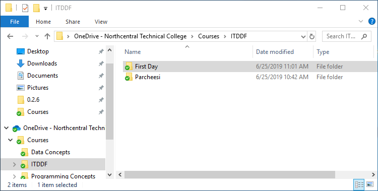Collapse the OneDrive - Northcentral Technical College node
This screenshot has width=378, height=191.
pos(6,128)
